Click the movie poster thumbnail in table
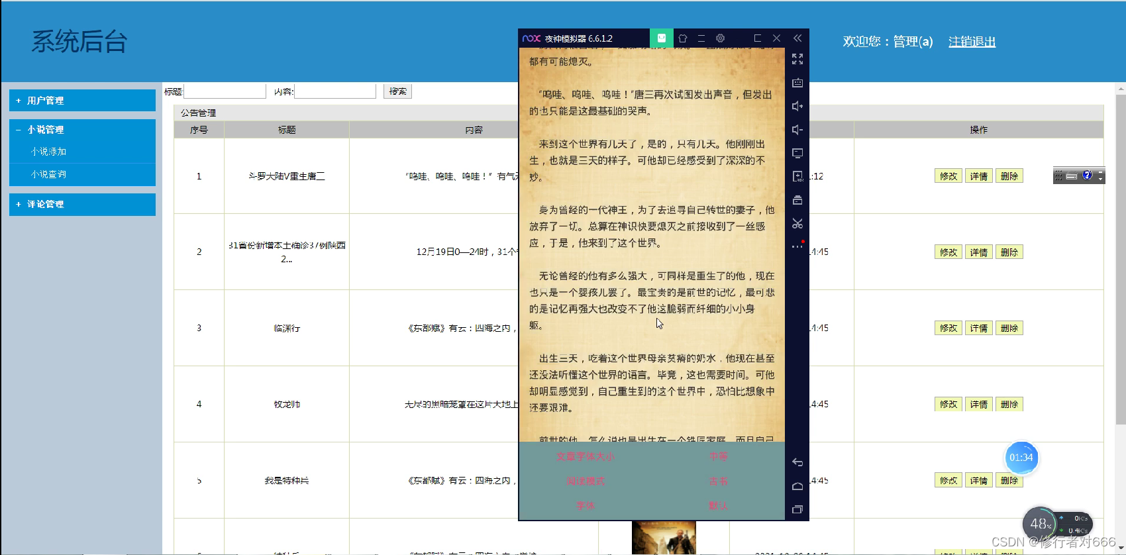1126x555 pixels. point(664,537)
